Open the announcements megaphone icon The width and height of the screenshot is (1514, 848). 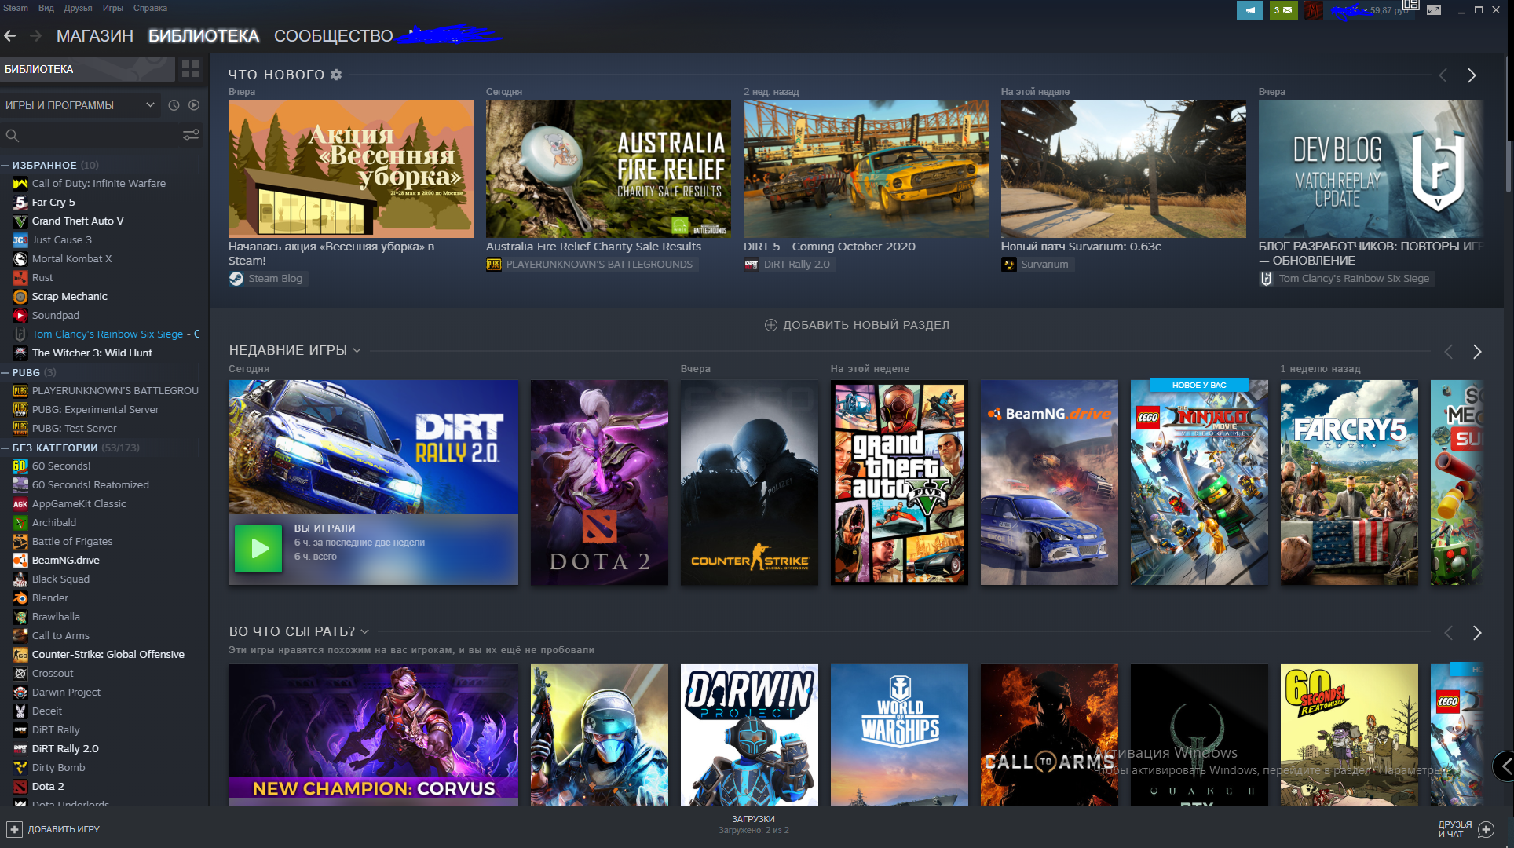click(x=1250, y=10)
